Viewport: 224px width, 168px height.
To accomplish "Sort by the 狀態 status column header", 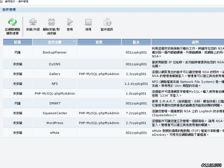I will 17,42.
